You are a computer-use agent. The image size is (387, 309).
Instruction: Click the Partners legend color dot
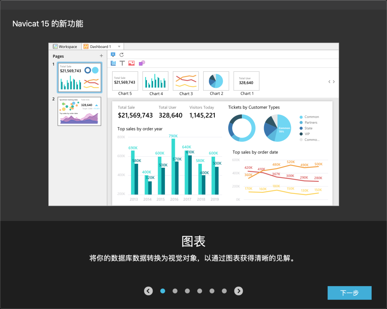301,123
